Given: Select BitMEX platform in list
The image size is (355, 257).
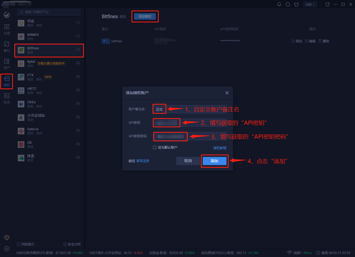Looking at the screenshot, I should click(x=49, y=37).
